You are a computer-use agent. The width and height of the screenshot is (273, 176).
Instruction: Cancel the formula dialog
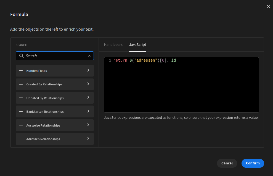tap(227, 163)
